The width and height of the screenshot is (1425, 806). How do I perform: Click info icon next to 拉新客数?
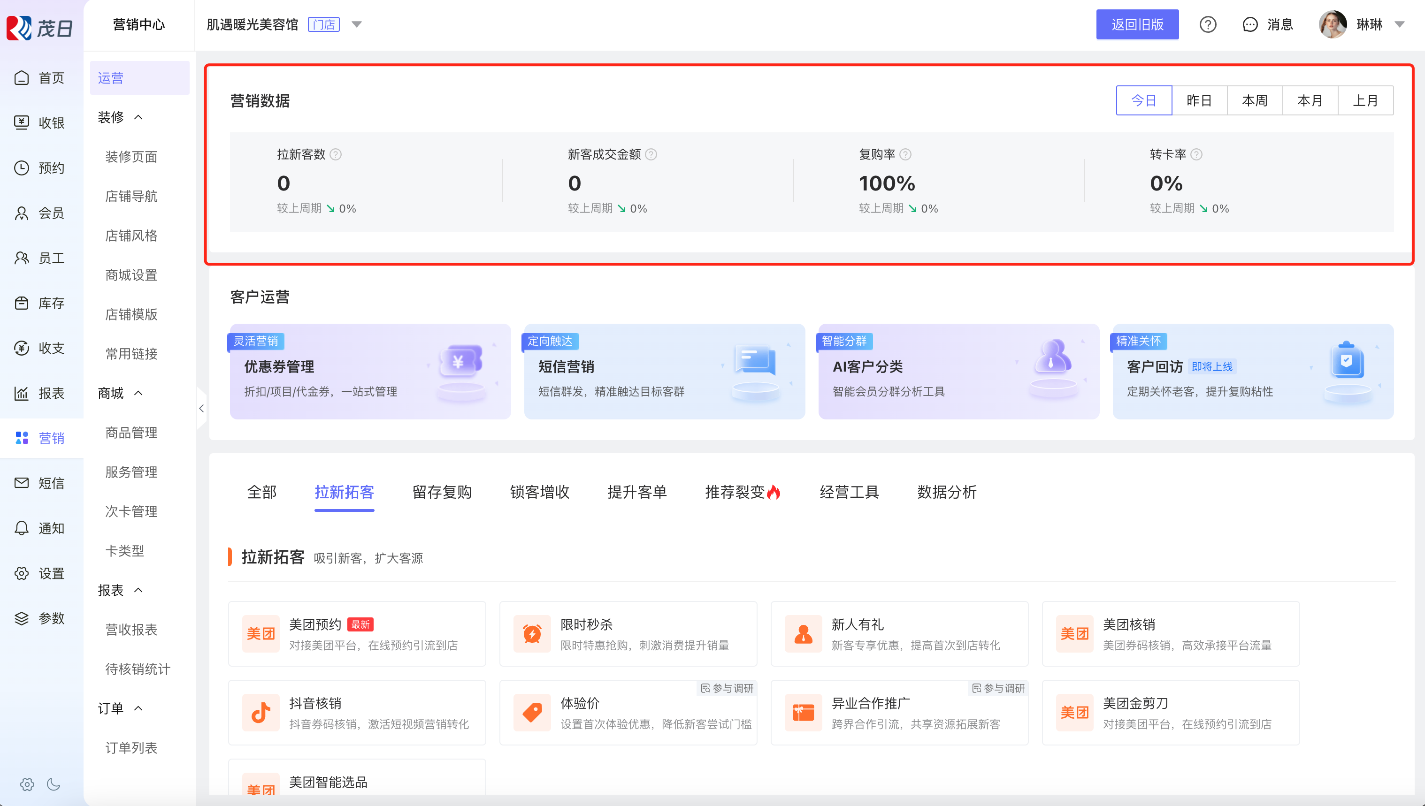tap(336, 154)
